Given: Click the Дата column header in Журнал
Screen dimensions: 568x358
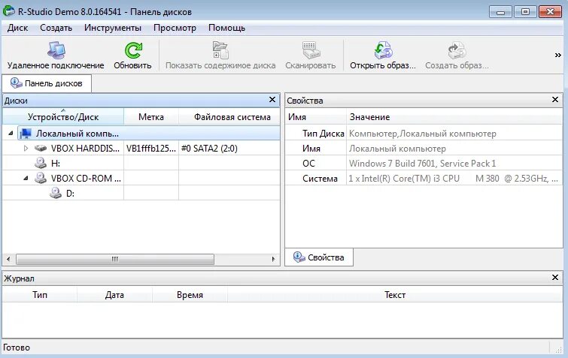Looking at the screenshot, I should tap(114, 295).
